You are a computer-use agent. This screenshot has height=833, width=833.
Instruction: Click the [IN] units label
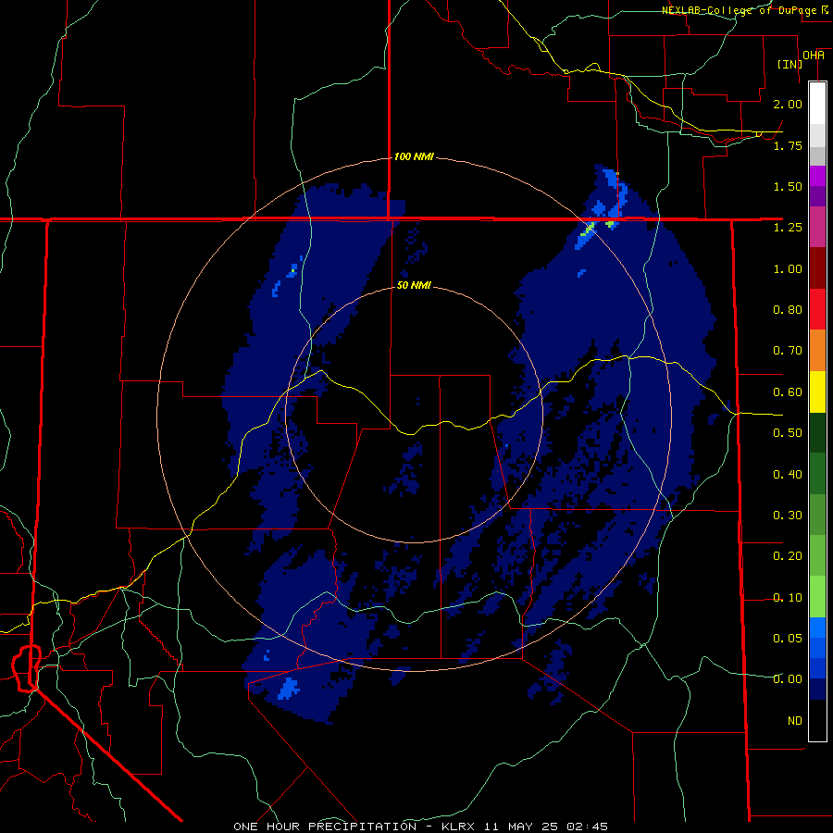click(789, 64)
